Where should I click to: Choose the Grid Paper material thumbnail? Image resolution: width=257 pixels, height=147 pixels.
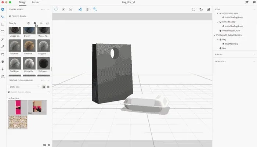15,63
